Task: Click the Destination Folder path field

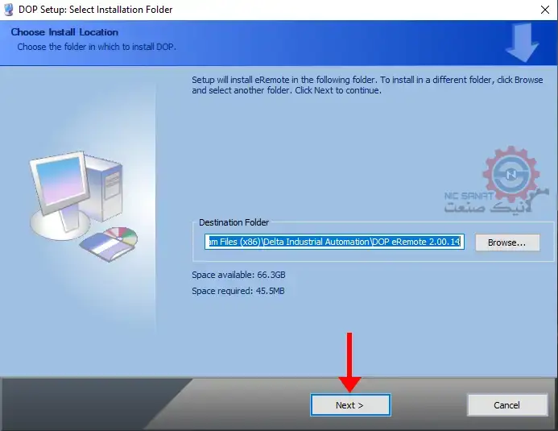Action: pos(334,242)
